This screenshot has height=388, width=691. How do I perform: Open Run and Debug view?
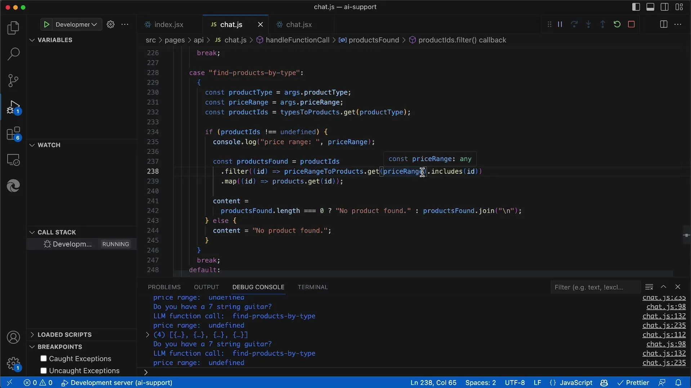(x=14, y=107)
